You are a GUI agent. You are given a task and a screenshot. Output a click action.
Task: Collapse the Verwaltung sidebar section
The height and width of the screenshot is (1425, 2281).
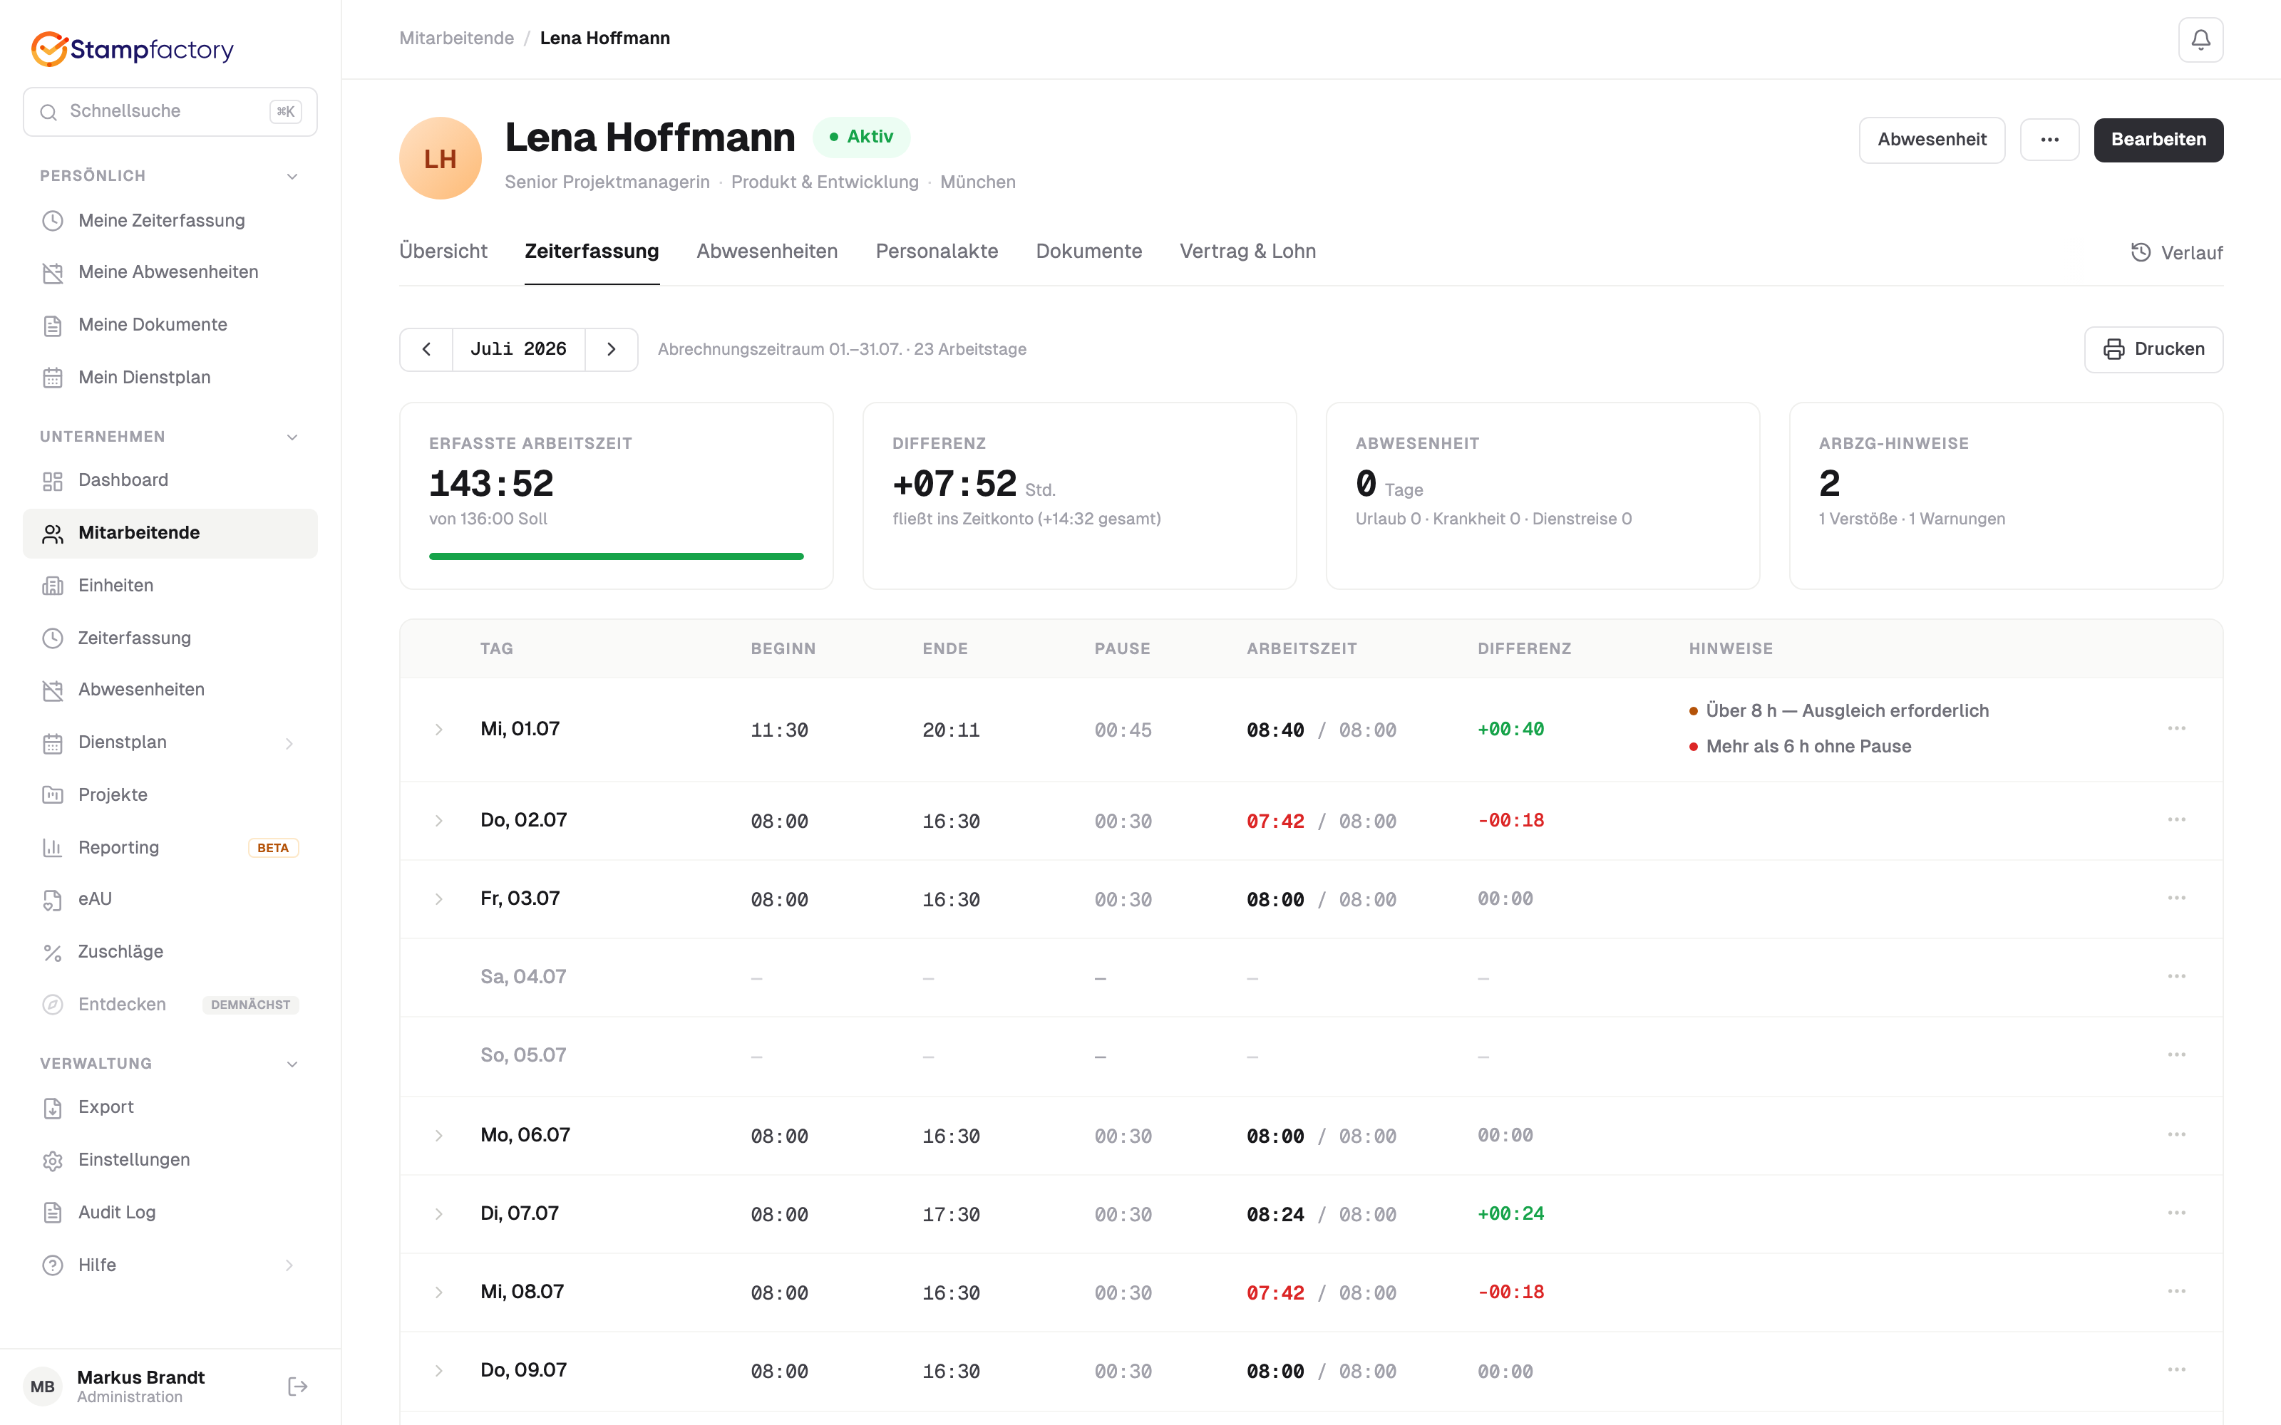(x=292, y=1064)
